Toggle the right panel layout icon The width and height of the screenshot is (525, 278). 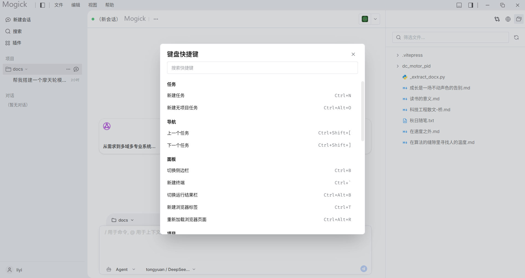point(471,5)
